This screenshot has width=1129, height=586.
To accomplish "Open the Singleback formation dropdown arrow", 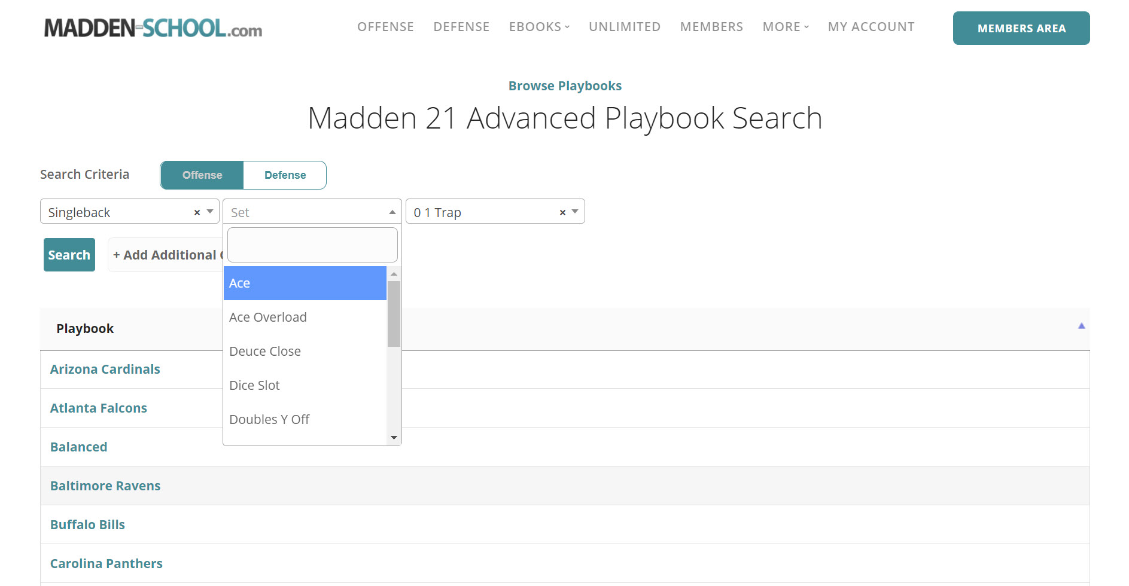I will point(210,212).
